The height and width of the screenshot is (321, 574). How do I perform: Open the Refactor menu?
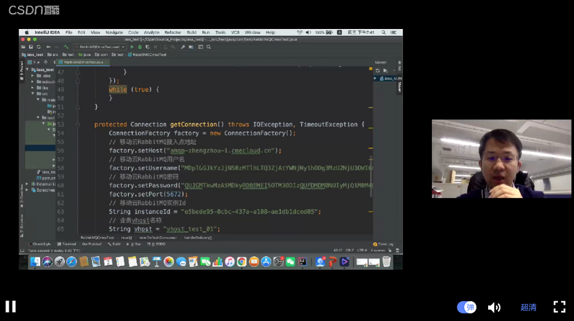click(173, 32)
